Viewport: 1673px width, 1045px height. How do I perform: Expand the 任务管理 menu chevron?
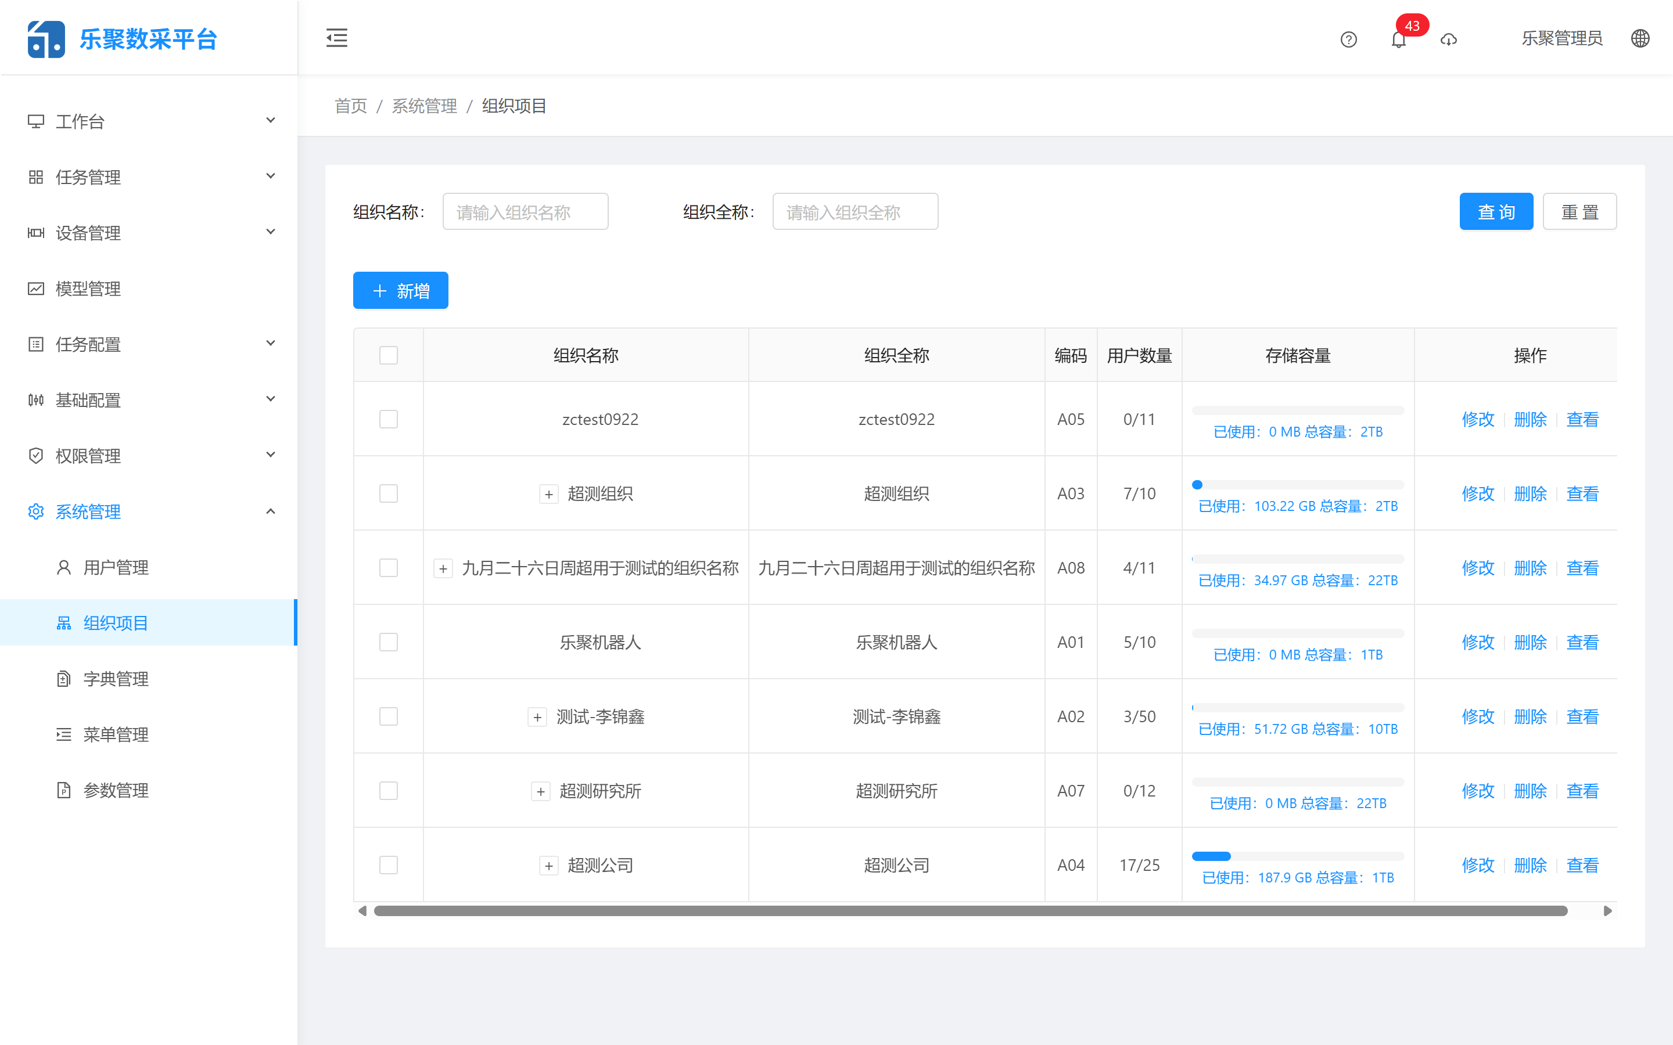point(270,176)
